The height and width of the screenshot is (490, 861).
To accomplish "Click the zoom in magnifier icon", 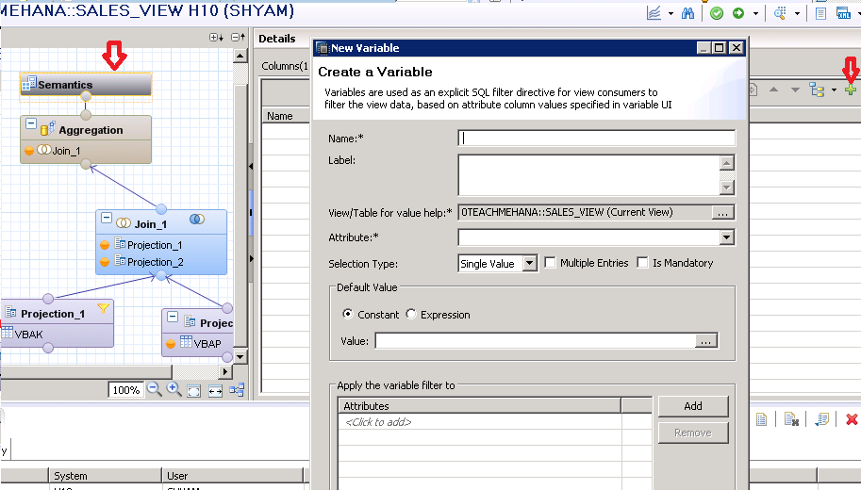I will tap(174, 389).
